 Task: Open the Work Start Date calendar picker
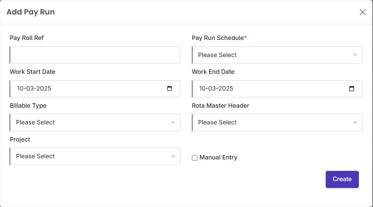pyautogui.click(x=170, y=89)
